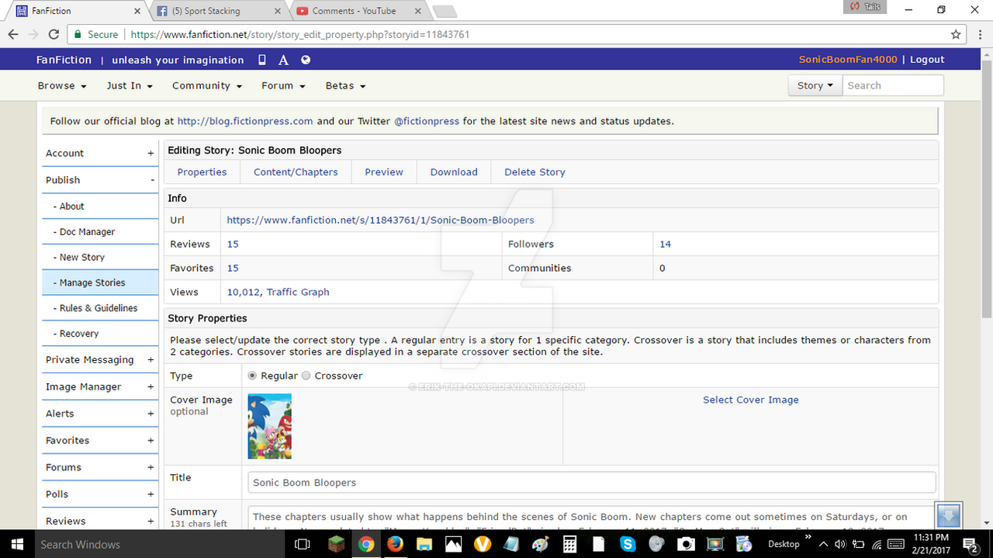The height and width of the screenshot is (558, 993).
Task: Select the Crossover story type radio
Action: 306,376
